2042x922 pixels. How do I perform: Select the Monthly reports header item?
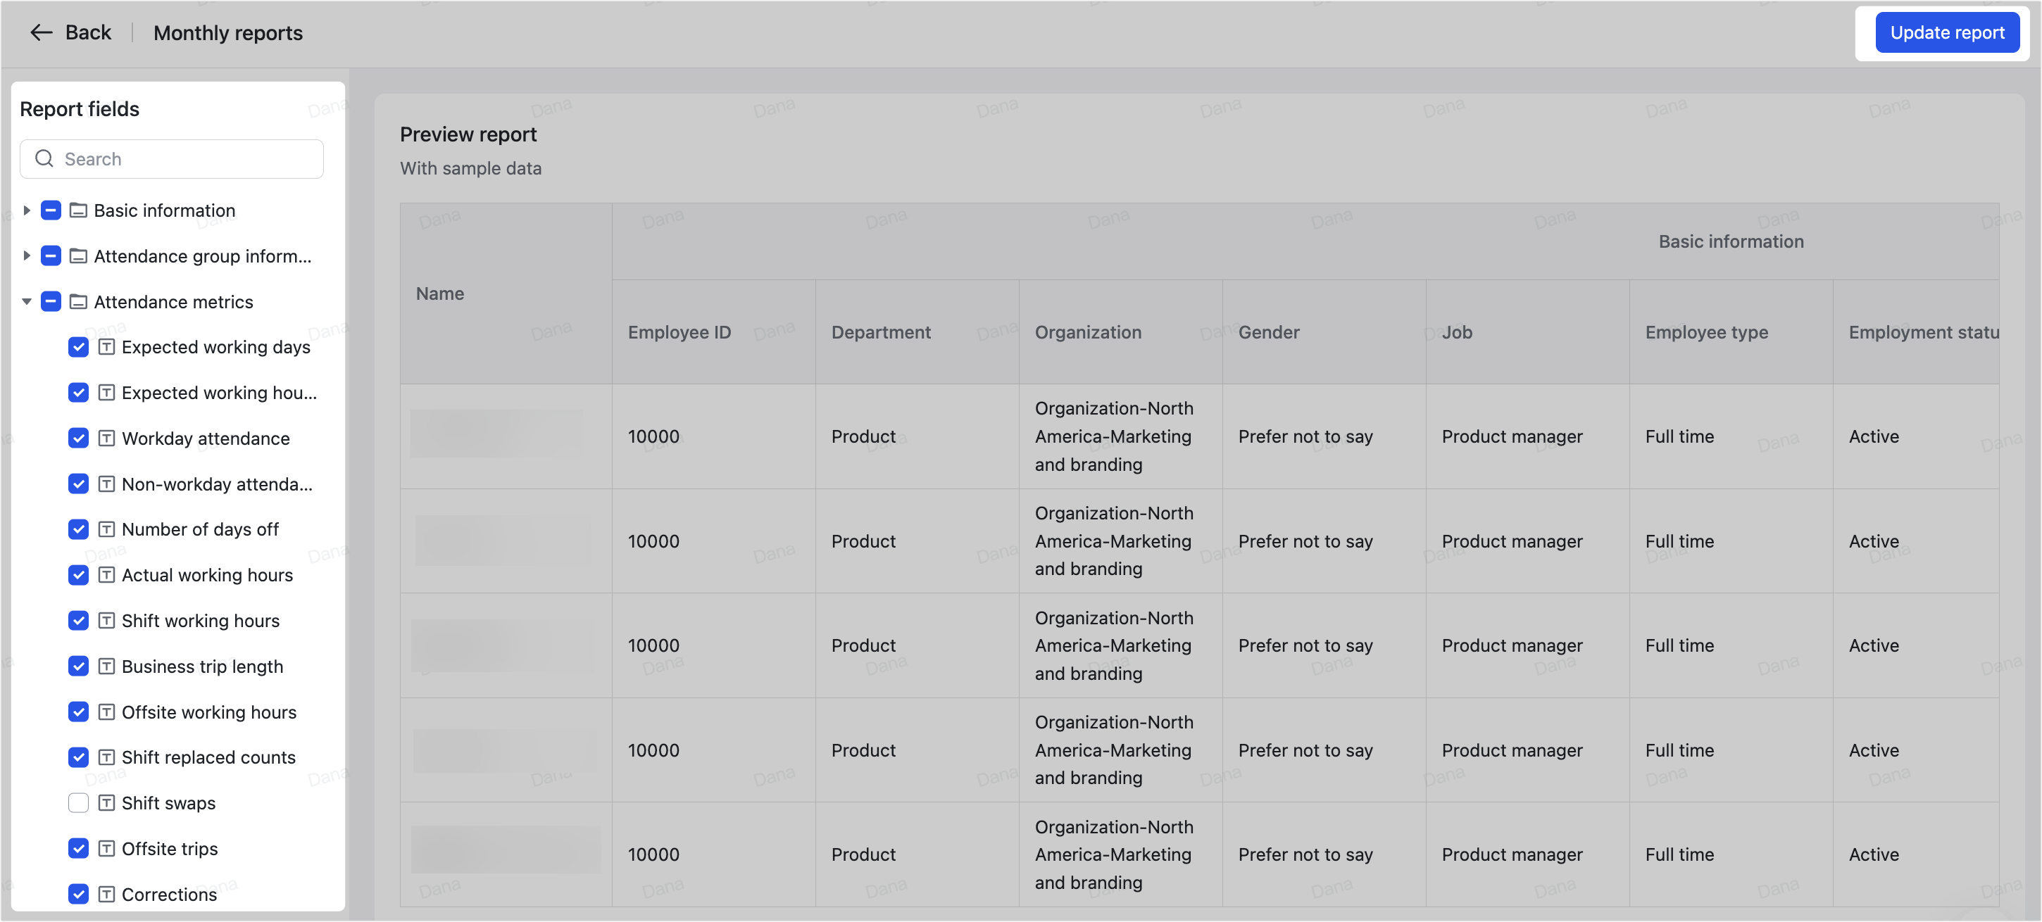coord(227,32)
